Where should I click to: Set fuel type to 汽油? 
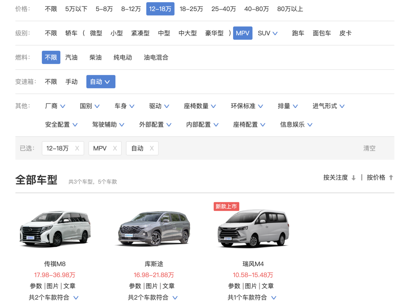click(71, 57)
